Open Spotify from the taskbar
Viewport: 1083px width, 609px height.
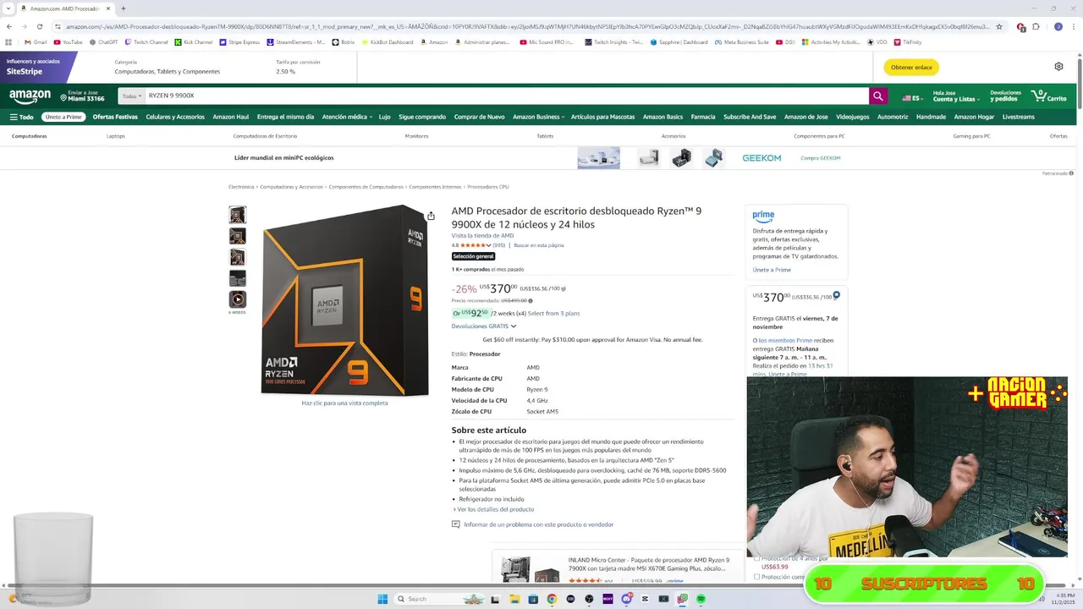(x=701, y=599)
